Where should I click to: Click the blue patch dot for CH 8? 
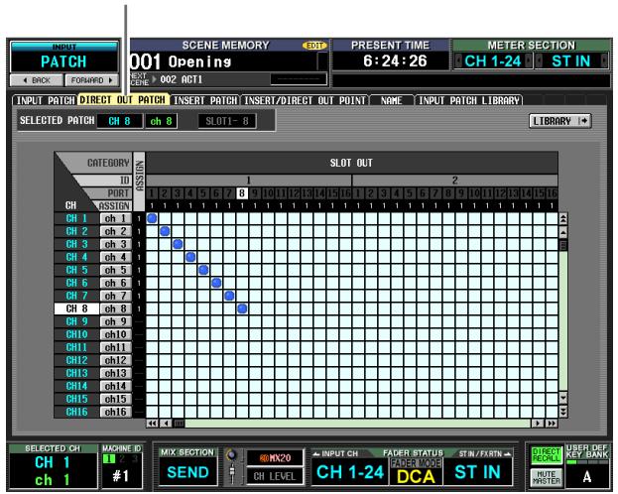coord(242,309)
